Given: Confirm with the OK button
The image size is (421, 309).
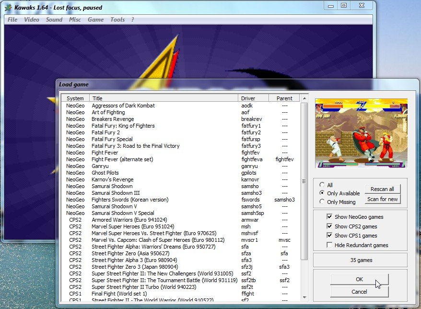Looking at the screenshot, I should pos(359,279).
